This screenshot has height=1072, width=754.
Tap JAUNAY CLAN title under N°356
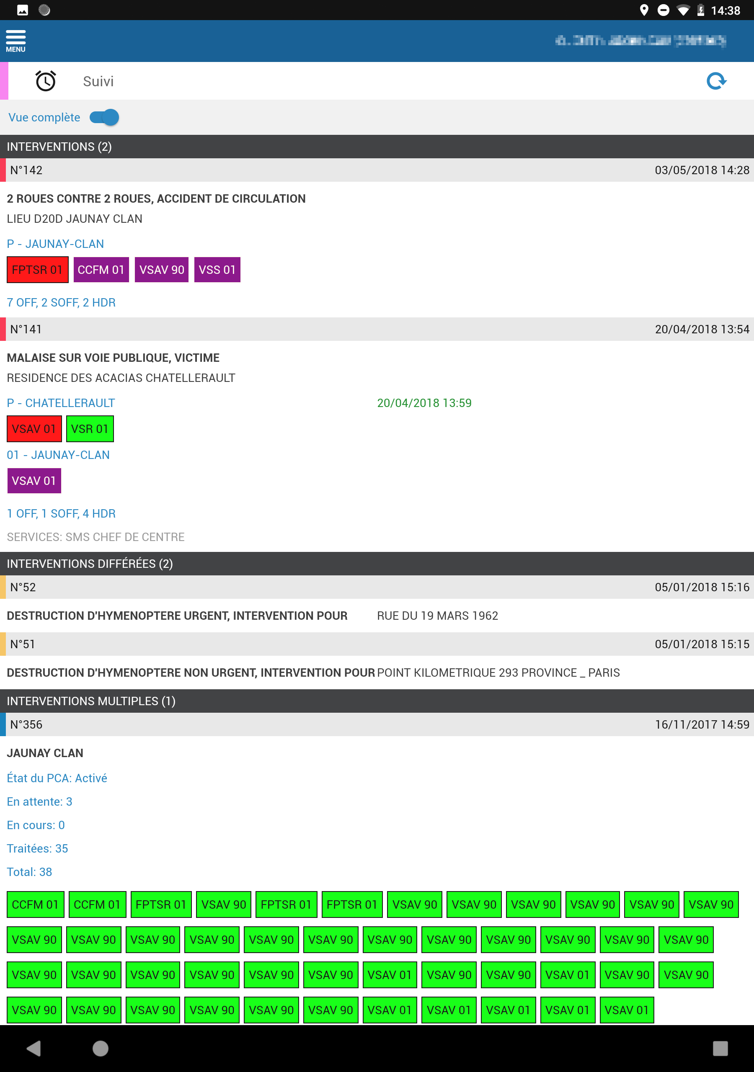(x=45, y=752)
